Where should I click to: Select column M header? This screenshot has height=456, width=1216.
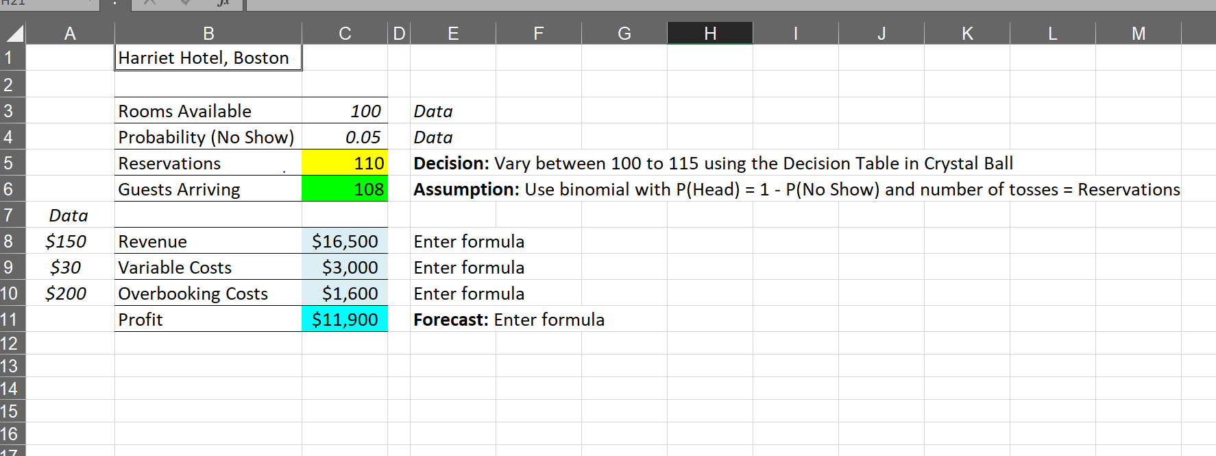click(1138, 32)
